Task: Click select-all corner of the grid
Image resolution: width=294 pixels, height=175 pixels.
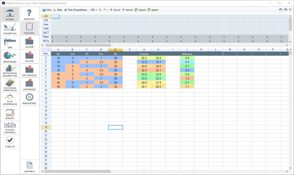Action: (46, 49)
